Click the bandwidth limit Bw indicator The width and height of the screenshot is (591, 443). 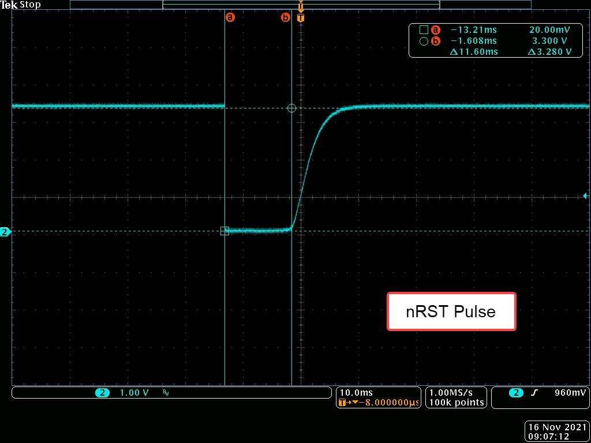[166, 392]
